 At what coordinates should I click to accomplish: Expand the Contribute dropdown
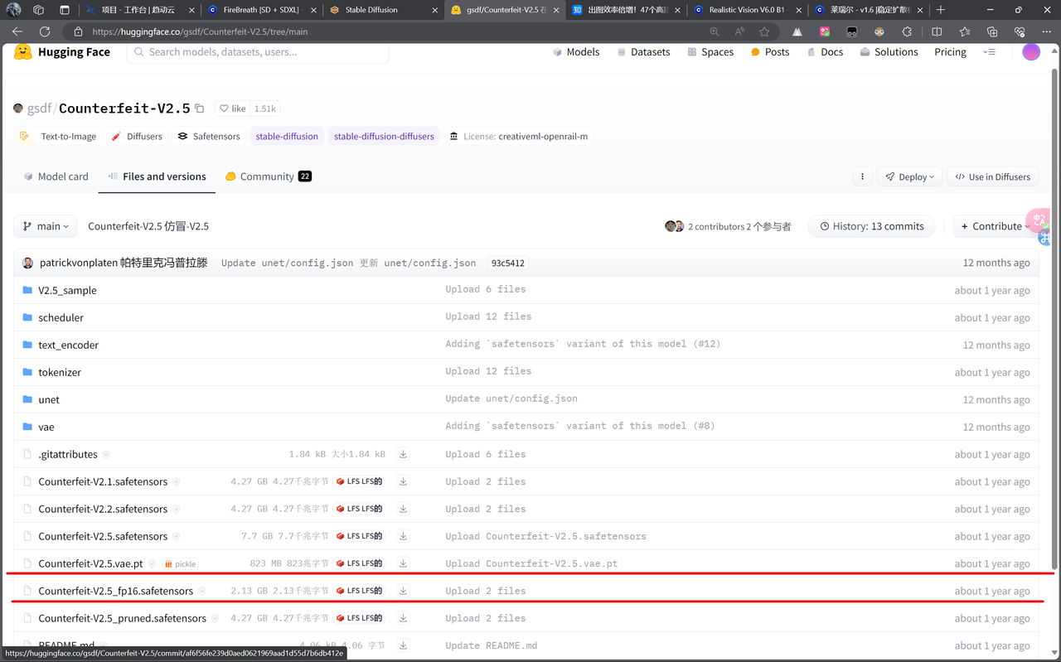[995, 226]
